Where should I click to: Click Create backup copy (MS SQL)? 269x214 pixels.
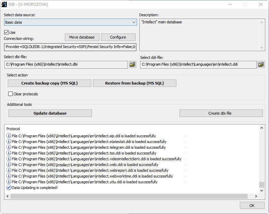[50, 83]
